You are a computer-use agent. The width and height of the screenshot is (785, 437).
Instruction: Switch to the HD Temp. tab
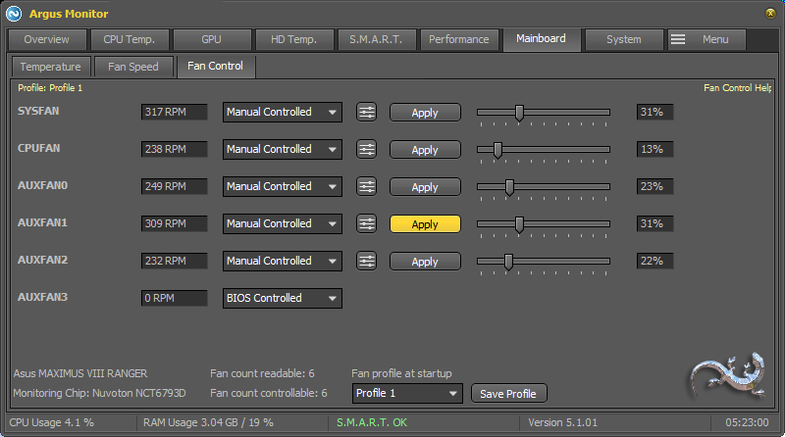click(293, 39)
